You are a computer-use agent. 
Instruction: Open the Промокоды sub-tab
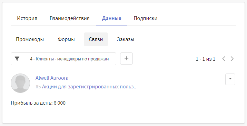(x=30, y=39)
